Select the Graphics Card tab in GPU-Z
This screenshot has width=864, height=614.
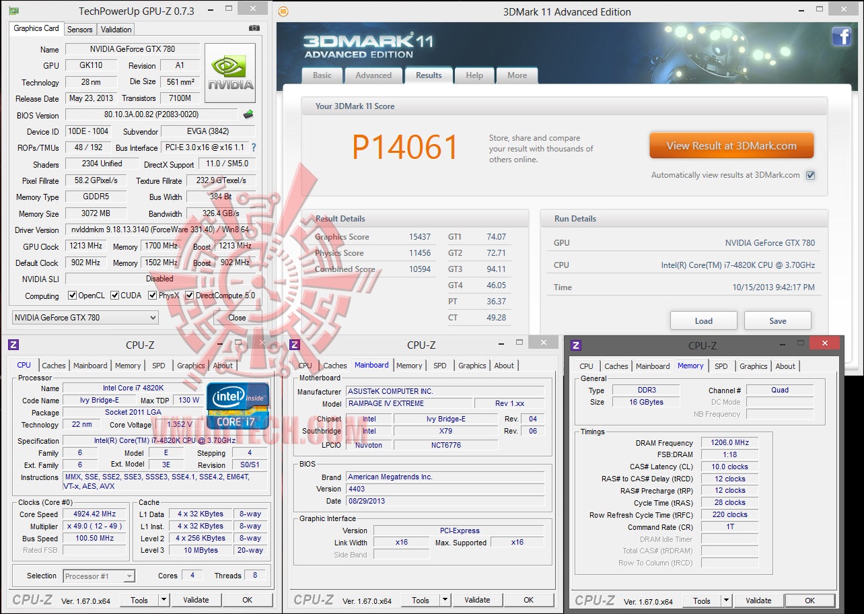pos(36,28)
